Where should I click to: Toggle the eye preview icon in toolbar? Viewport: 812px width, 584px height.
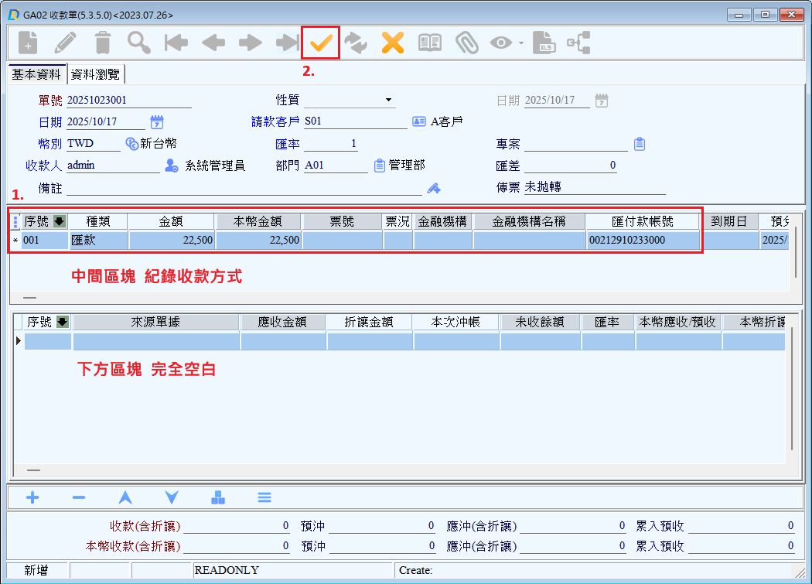click(x=501, y=43)
